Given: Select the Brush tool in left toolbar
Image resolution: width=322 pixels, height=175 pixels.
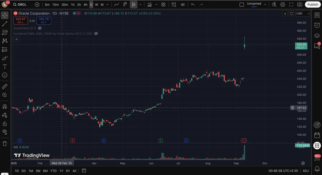Looking at the screenshot, I should tap(5, 58).
